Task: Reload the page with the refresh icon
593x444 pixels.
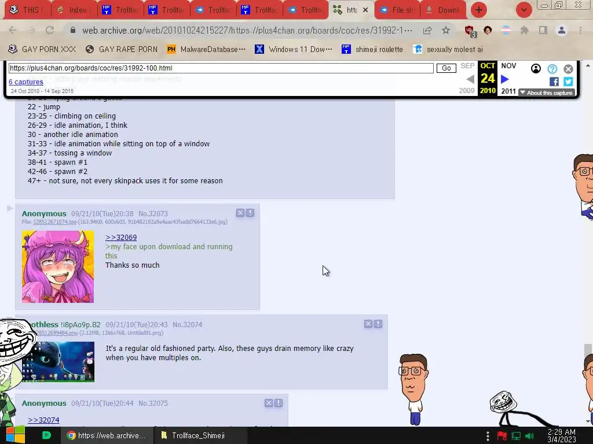Action: point(50,30)
